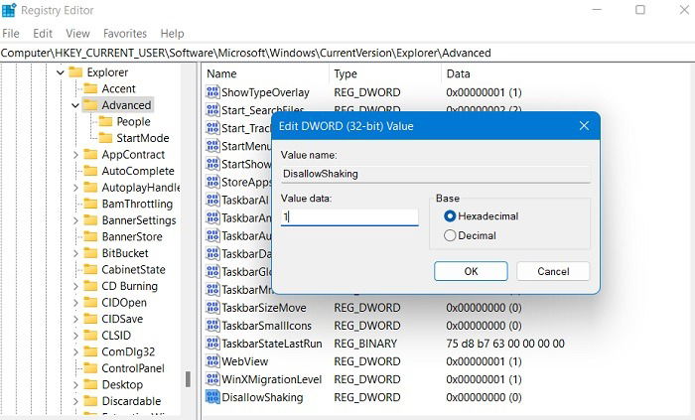Click the TaskbarStateLastRun binary value icon
The width and height of the screenshot is (695, 420).
[x=212, y=343]
